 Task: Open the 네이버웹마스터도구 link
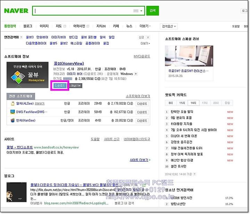(x=137, y=139)
